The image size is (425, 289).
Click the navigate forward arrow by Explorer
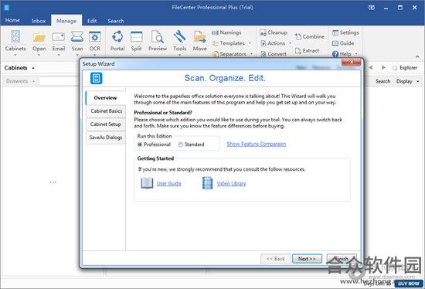pyautogui.click(x=383, y=67)
